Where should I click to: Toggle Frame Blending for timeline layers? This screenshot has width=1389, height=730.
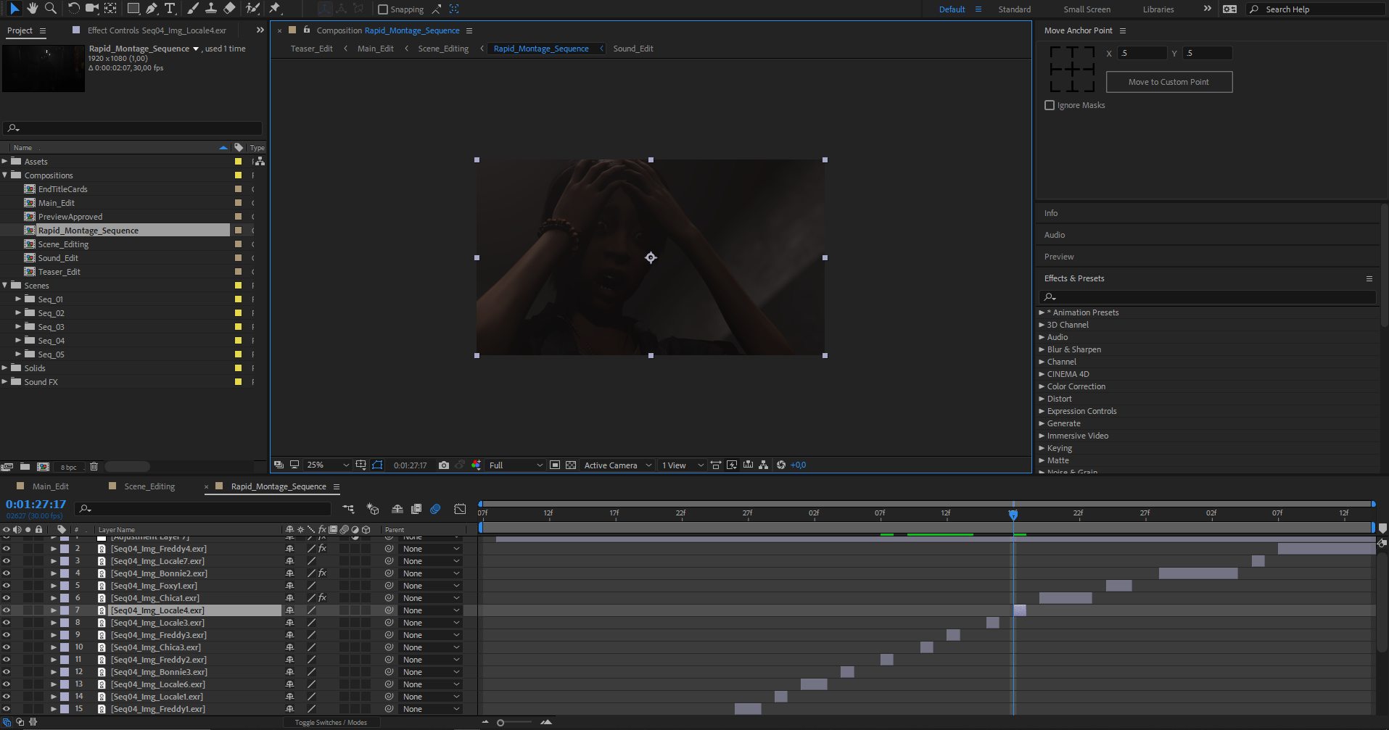point(416,509)
